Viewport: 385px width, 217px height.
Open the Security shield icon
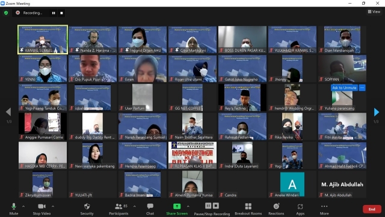pos(87,206)
